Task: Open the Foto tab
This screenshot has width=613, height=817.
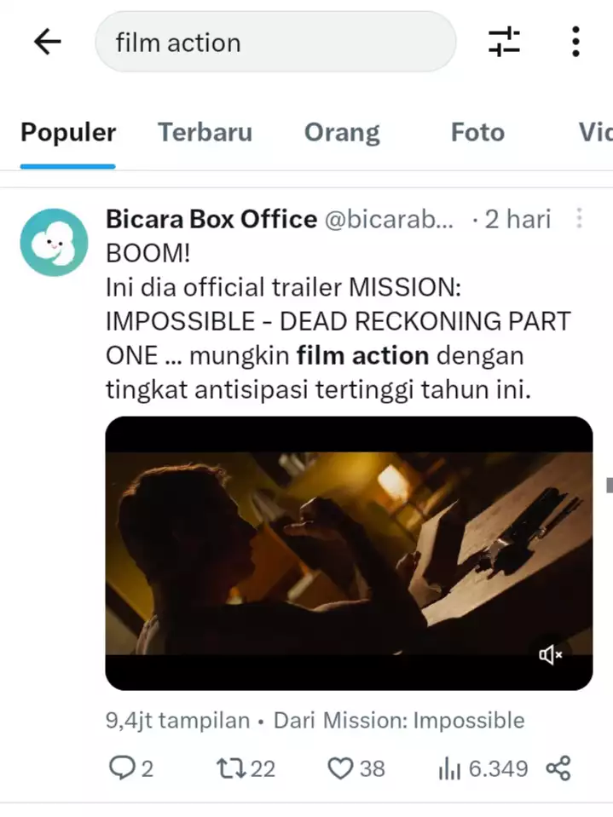Action: tap(477, 132)
